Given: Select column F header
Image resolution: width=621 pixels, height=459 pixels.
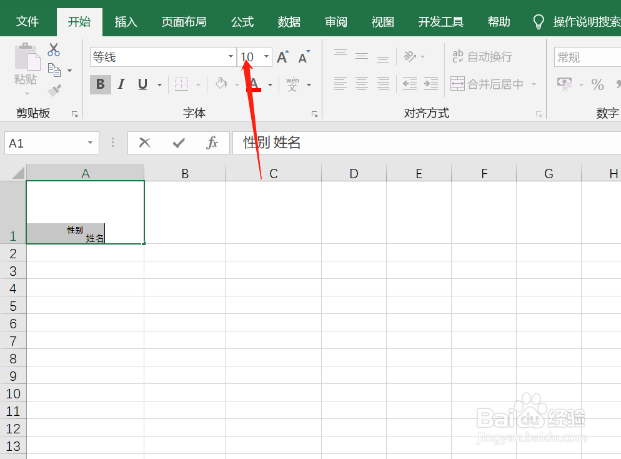Looking at the screenshot, I should click(484, 173).
